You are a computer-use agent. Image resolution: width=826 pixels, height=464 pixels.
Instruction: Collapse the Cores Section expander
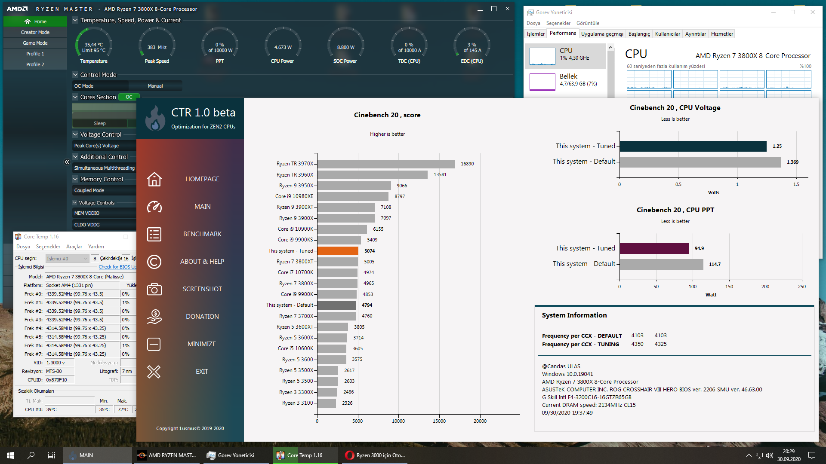[x=75, y=97]
